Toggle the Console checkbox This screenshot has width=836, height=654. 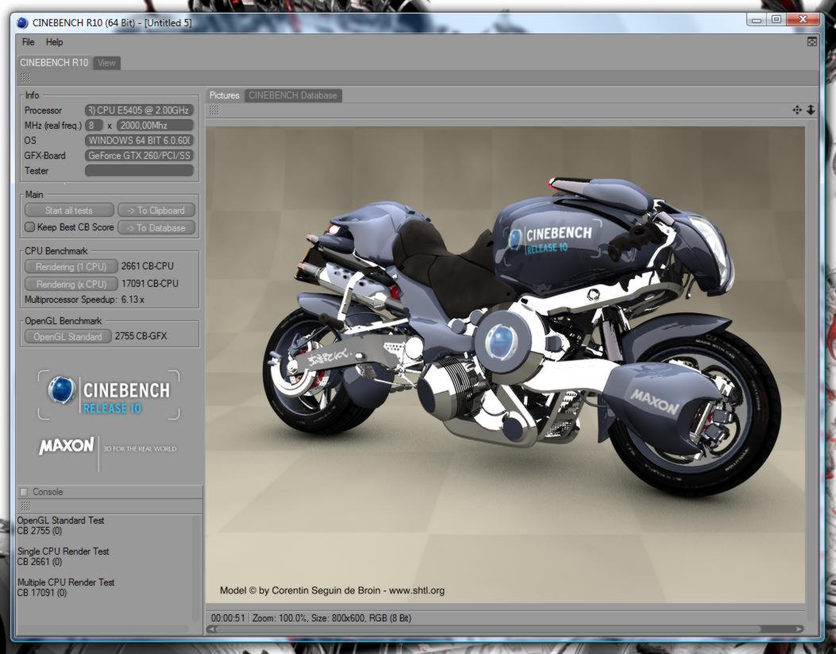[24, 492]
